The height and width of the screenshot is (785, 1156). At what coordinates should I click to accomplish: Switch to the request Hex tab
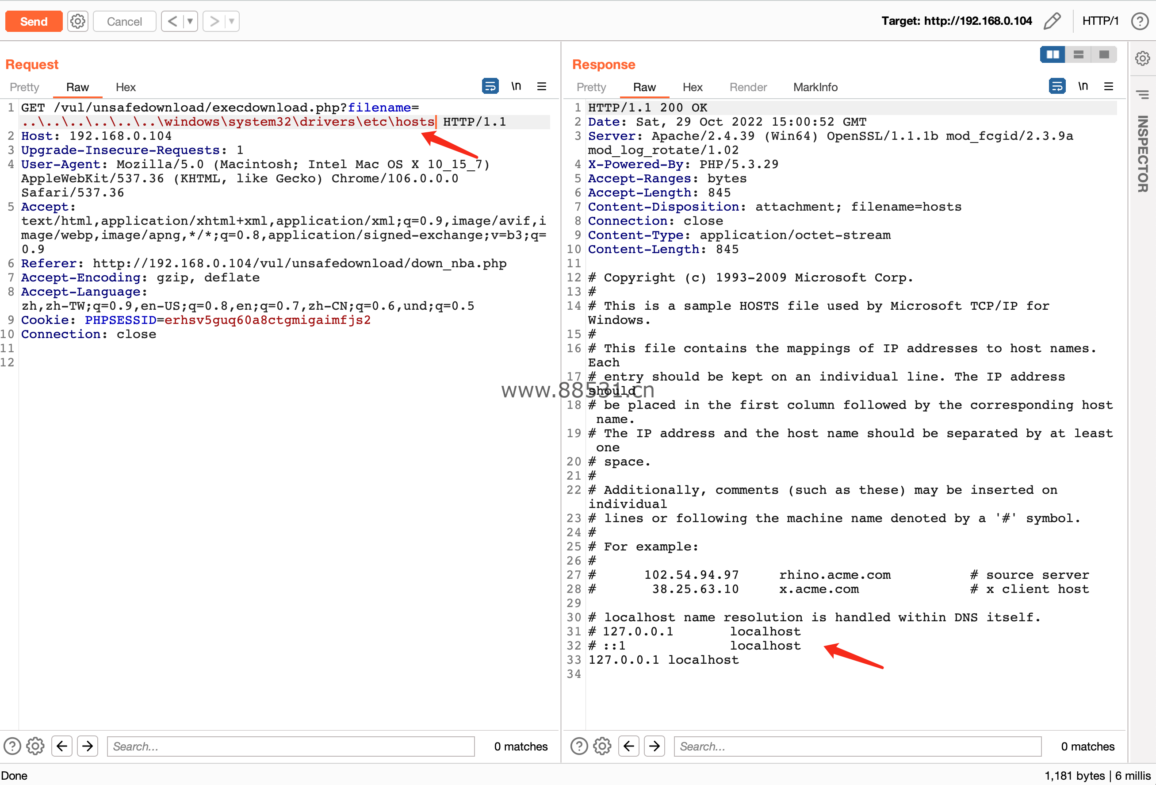pyautogui.click(x=125, y=88)
